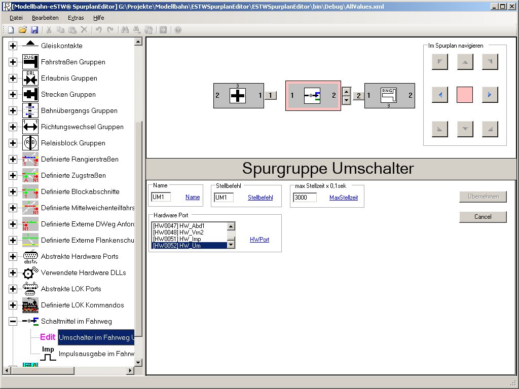
Task: Click the Save disk icon in toolbar
Action: point(34,30)
